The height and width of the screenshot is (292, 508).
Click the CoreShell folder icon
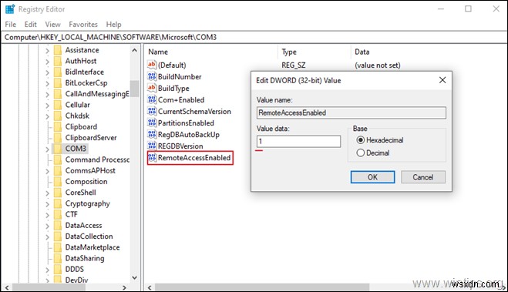tap(57, 193)
